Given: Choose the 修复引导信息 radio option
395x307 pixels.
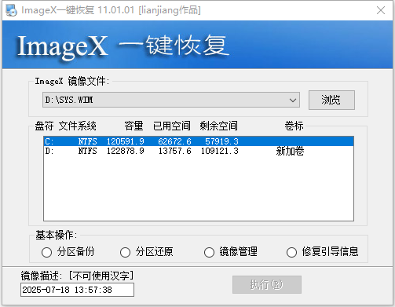Looking at the screenshot, I should [x=322, y=252].
